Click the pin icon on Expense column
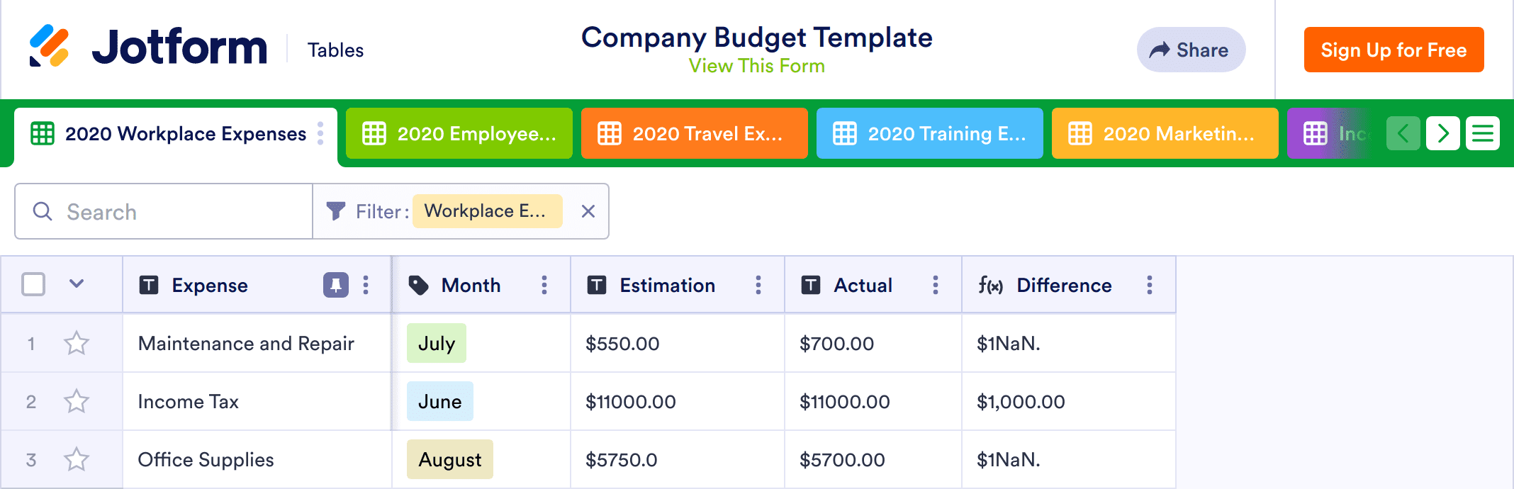 [335, 285]
